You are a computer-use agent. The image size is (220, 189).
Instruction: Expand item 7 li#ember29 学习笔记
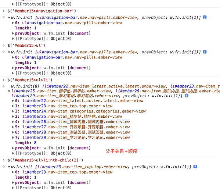13,138
